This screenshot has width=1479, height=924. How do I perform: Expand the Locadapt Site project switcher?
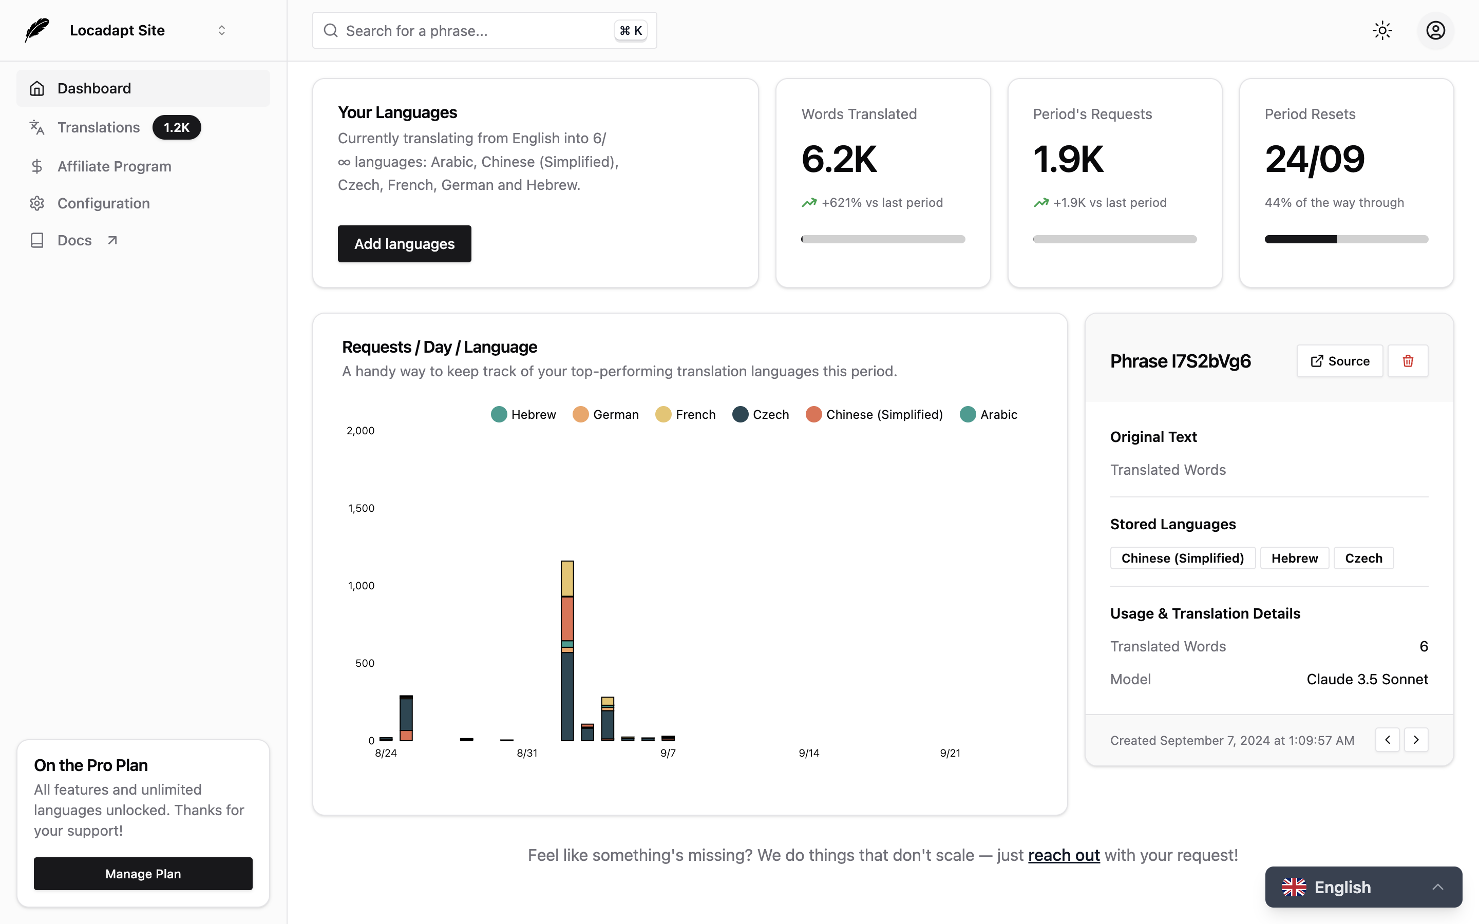pos(221,31)
